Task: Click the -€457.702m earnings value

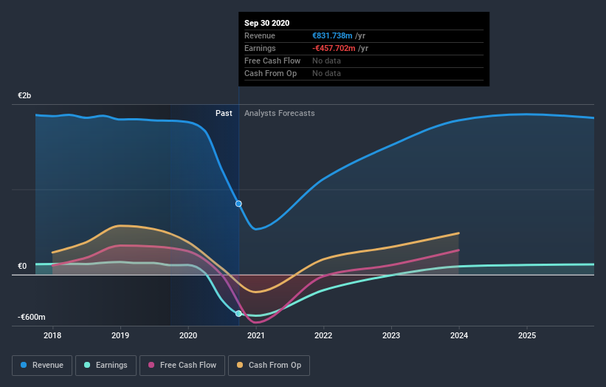Action: [334, 48]
